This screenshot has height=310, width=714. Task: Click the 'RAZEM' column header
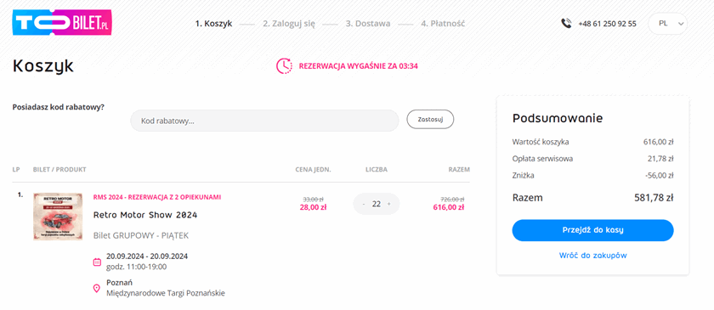pos(459,170)
